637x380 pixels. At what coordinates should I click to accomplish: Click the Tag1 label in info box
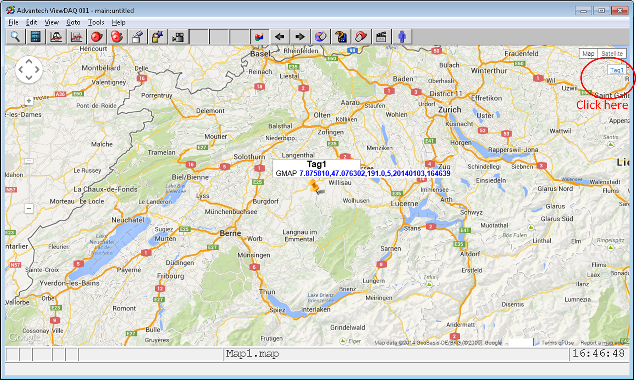(x=316, y=164)
